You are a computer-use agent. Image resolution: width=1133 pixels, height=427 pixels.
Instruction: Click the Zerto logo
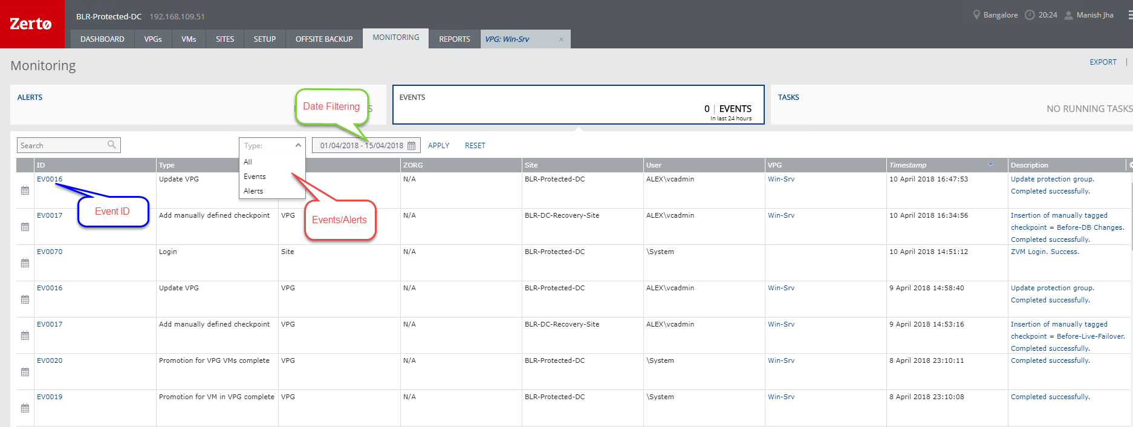31,24
